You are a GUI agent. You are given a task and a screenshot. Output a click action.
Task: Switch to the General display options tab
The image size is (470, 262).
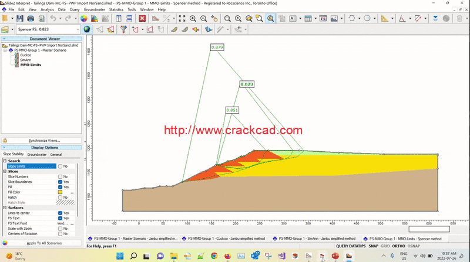coord(56,155)
